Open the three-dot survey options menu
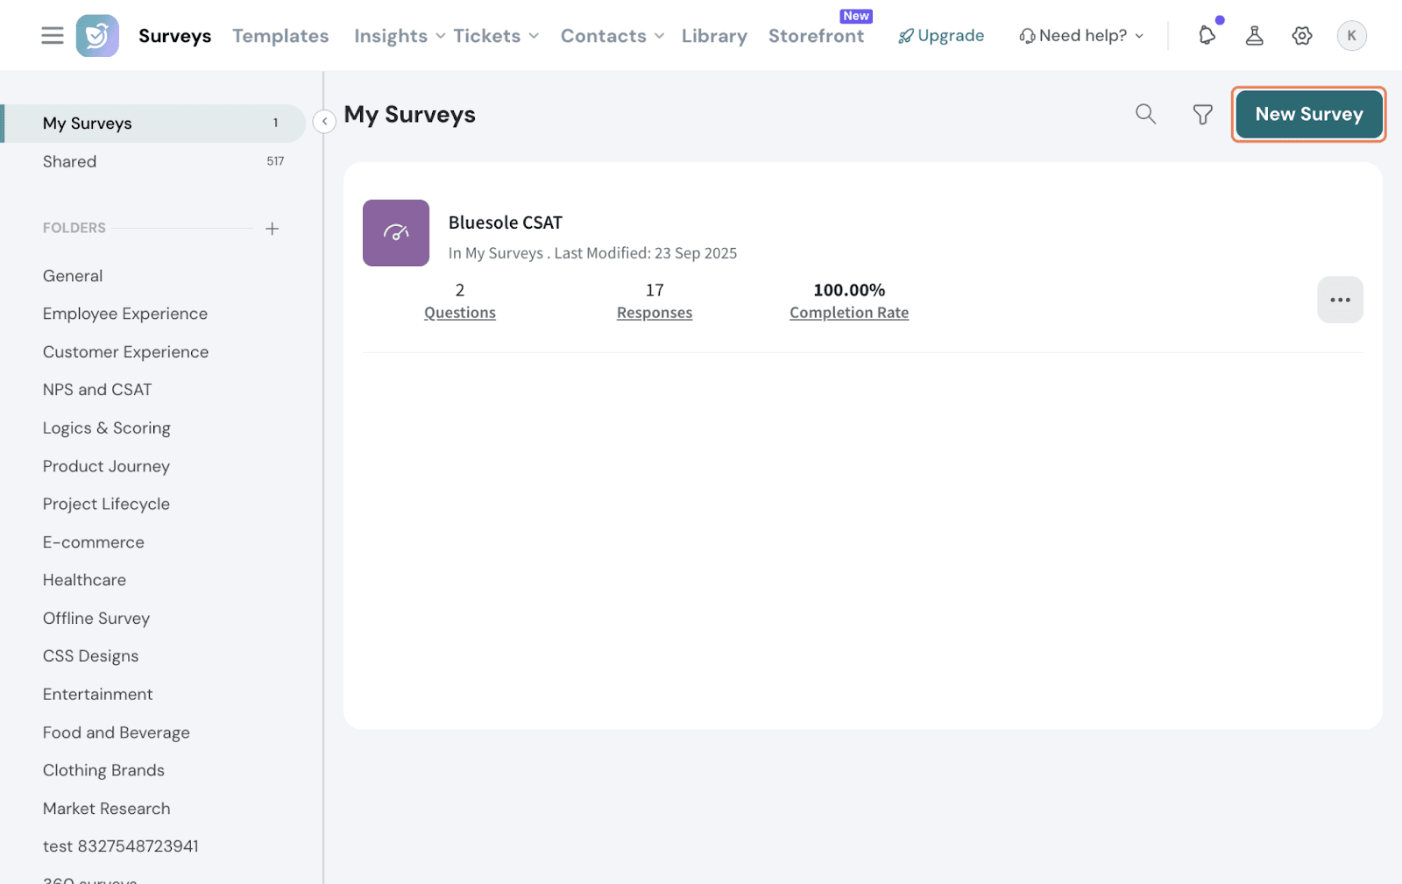1402x884 pixels. click(1340, 300)
